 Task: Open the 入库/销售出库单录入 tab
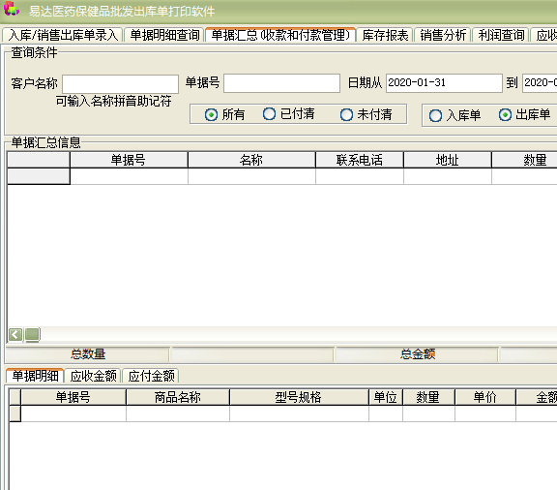pyautogui.click(x=63, y=35)
